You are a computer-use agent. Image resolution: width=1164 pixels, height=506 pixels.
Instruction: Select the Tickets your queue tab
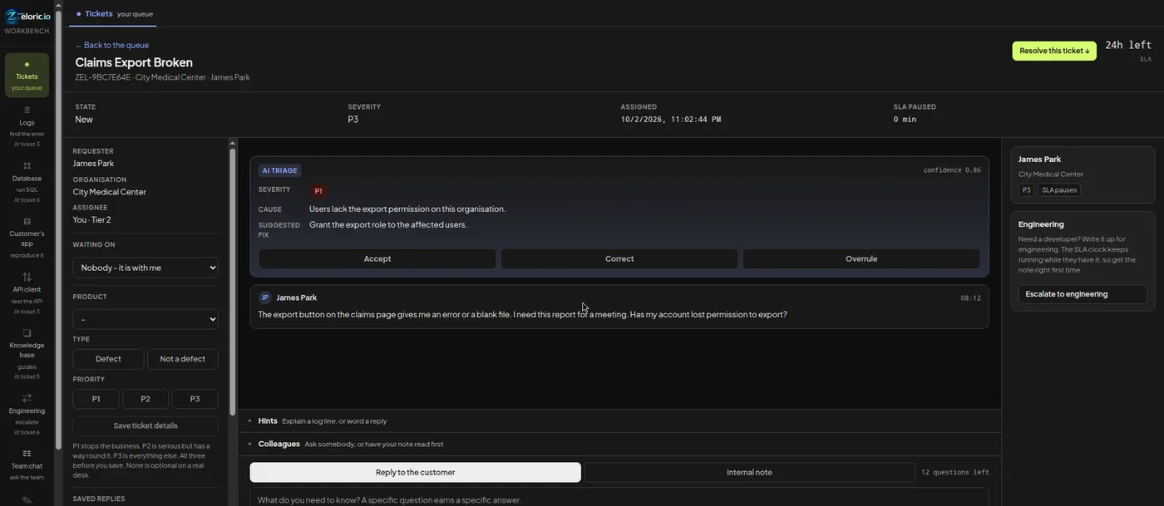(x=115, y=14)
